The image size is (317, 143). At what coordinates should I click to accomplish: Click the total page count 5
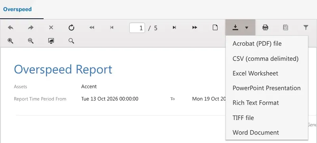(156, 28)
